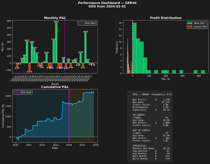
Task: Click the $307 green monthly bar
Action: 27,52
